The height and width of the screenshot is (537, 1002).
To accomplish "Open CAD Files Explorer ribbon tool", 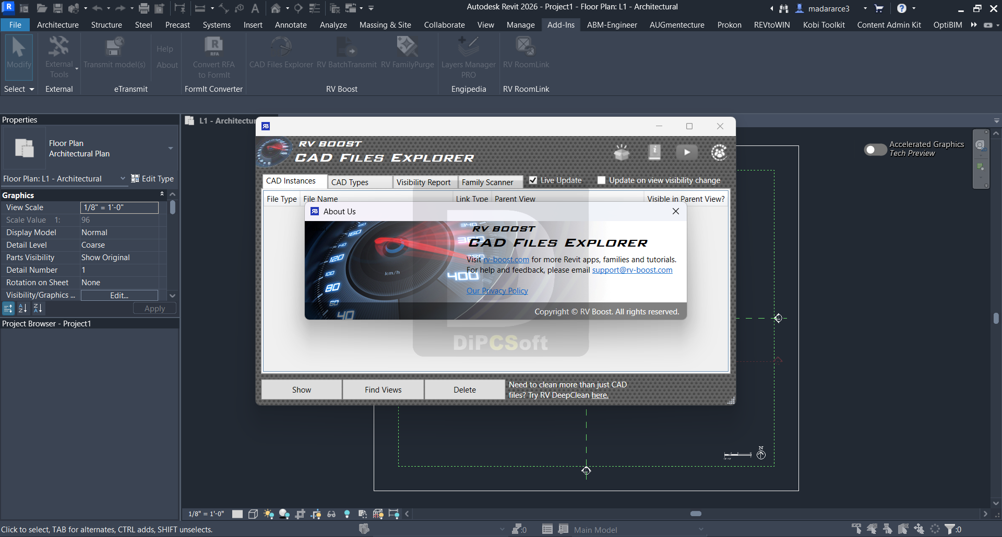I will coord(281,53).
